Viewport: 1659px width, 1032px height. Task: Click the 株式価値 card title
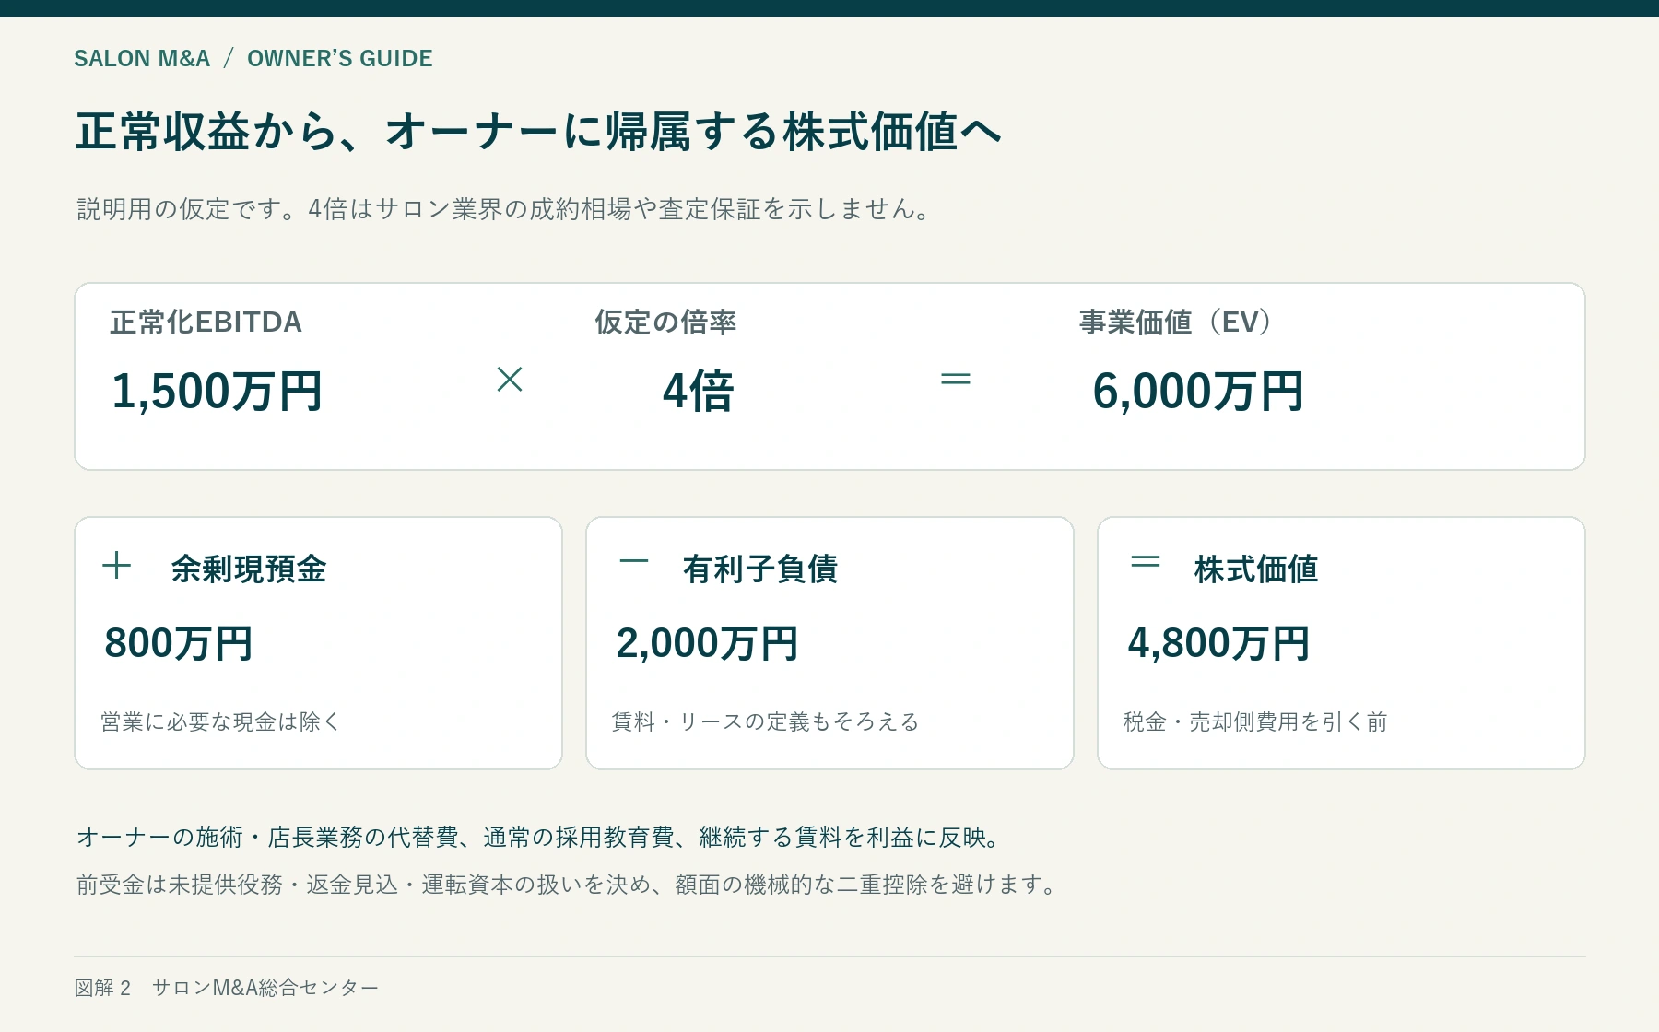1256,569
